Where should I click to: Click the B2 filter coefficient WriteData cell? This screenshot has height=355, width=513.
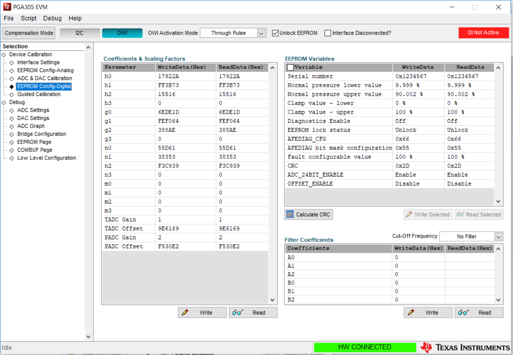(418, 300)
